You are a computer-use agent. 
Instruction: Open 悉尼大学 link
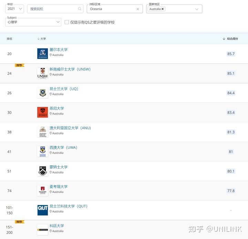pos(57,108)
